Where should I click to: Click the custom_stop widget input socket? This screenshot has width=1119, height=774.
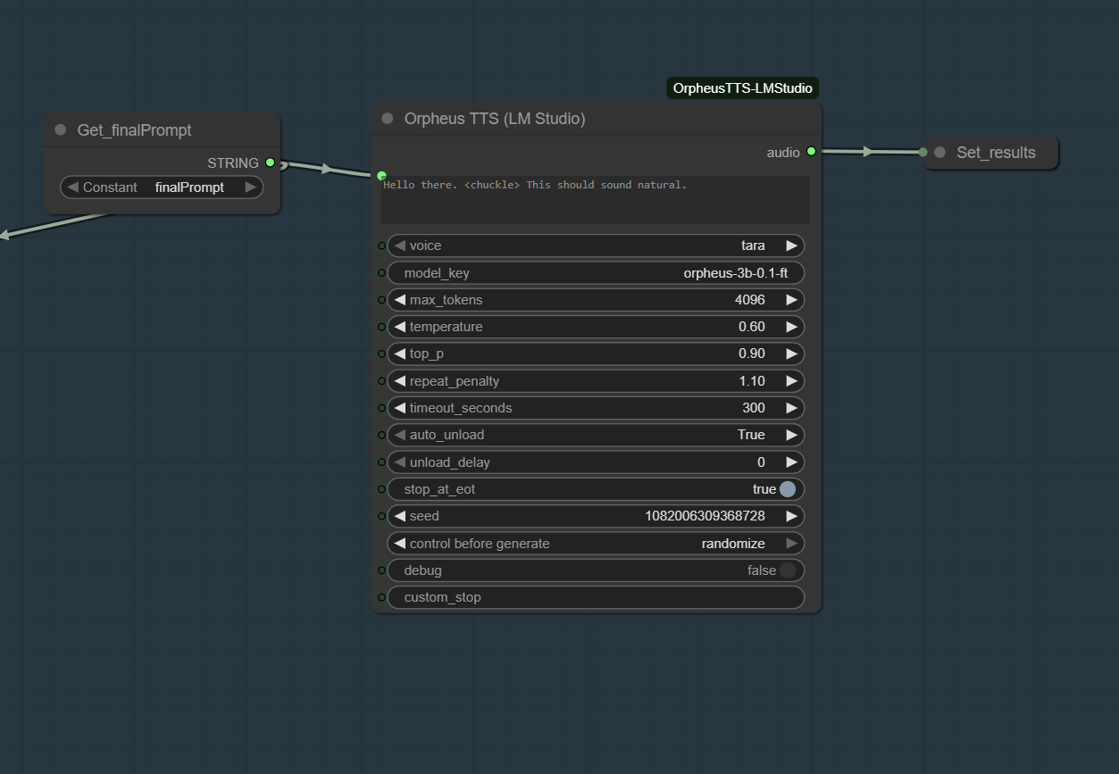[381, 597]
